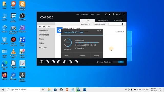Open Microsoft Edge desktop shortcut
This screenshot has height=92, width=164.
pyautogui.click(x=4, y=65)
